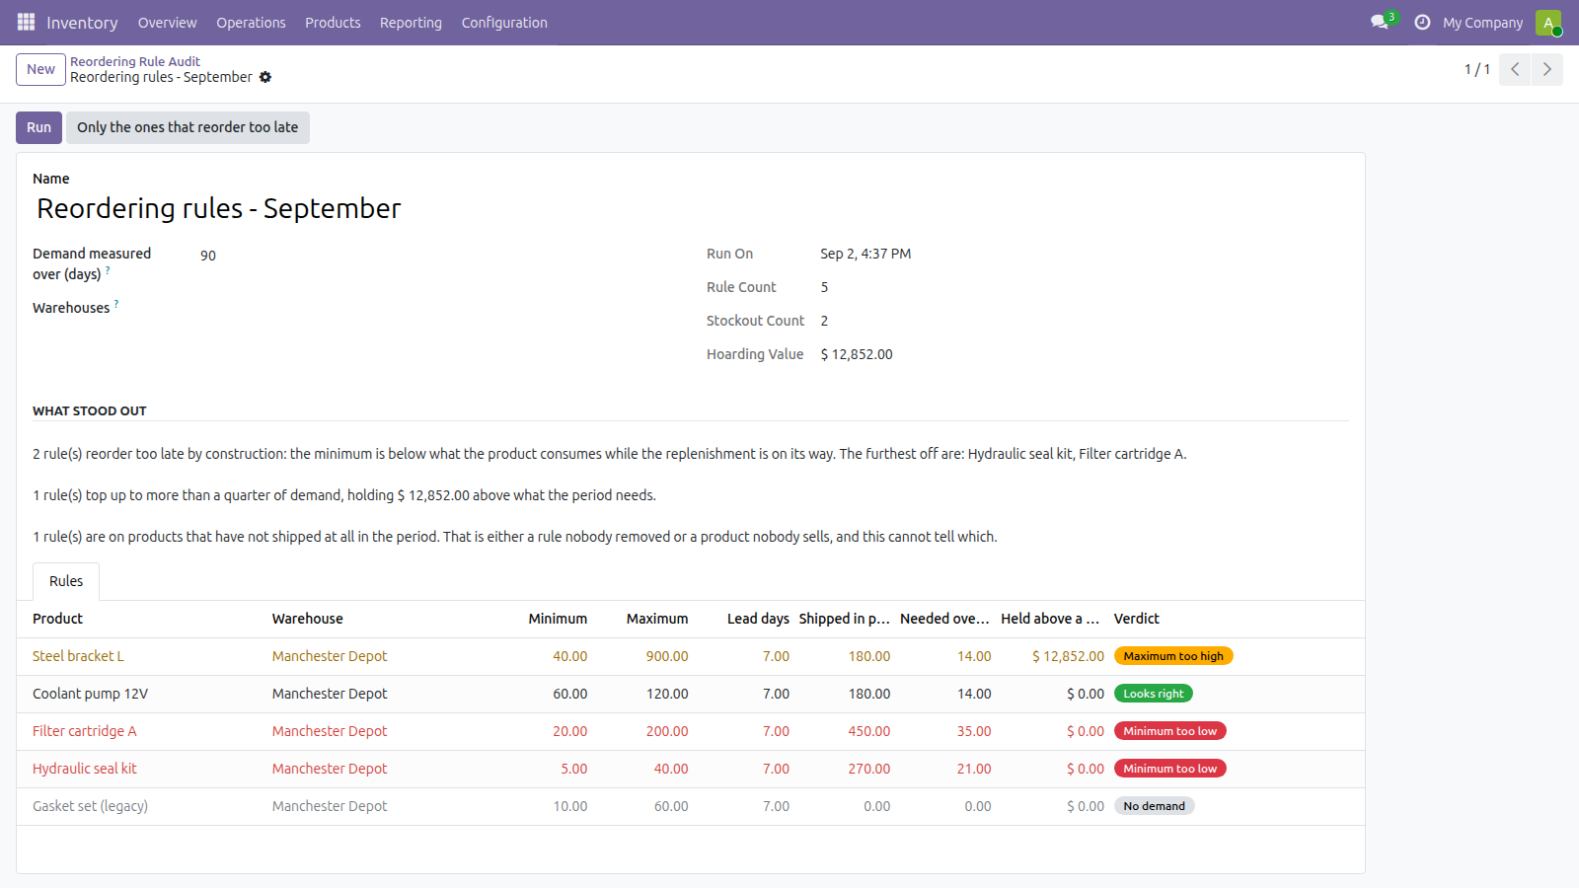This screenshot has height=888, width=1579.
Task: Open the Reporting menu
Action: (411, 22)
